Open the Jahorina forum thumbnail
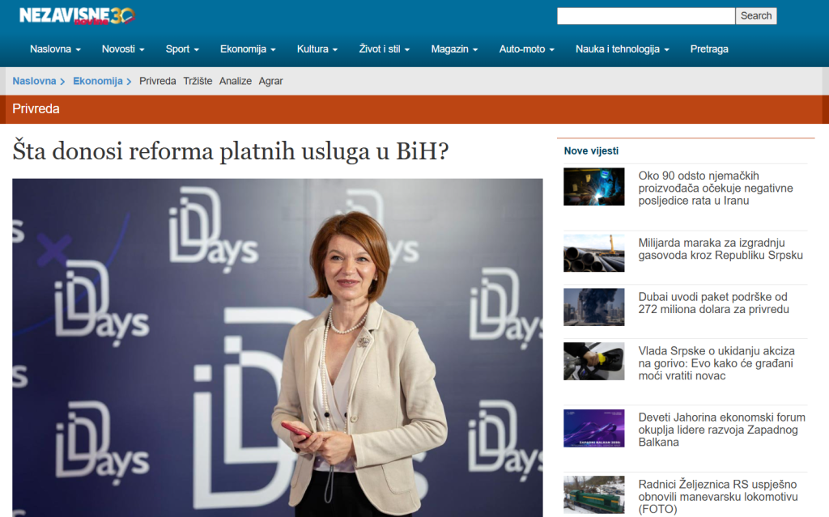The image size is (829, 517). pyautogui.click(x=593, y=428)
